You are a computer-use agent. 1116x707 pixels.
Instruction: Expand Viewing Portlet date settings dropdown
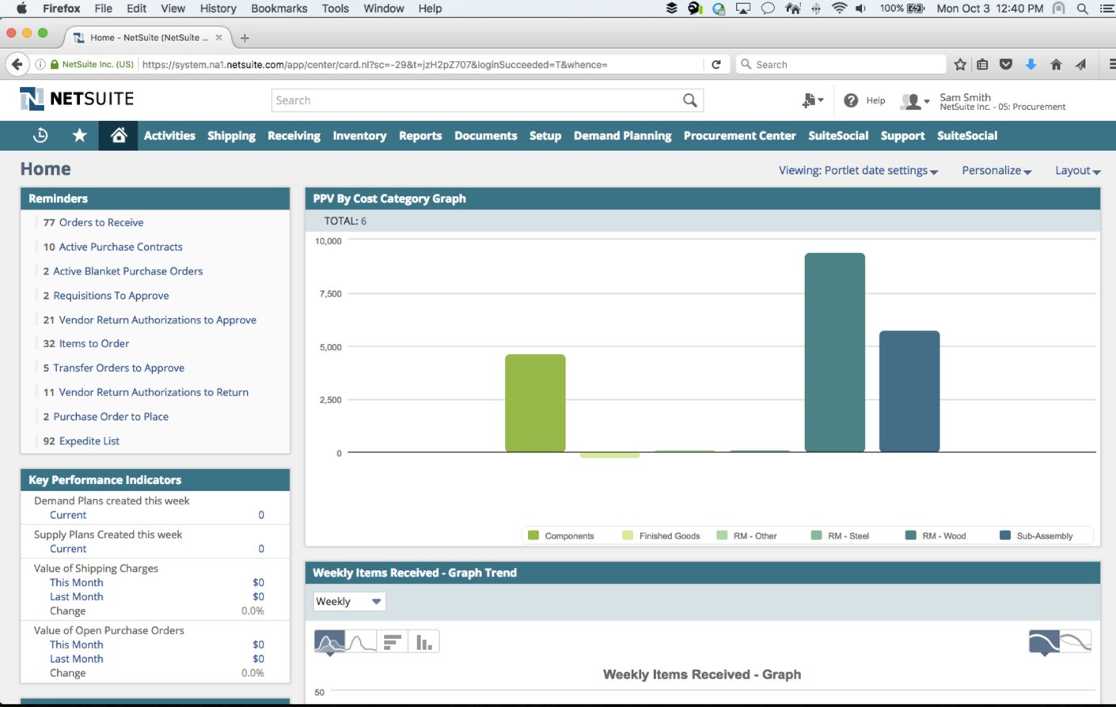tap(858, 171)
